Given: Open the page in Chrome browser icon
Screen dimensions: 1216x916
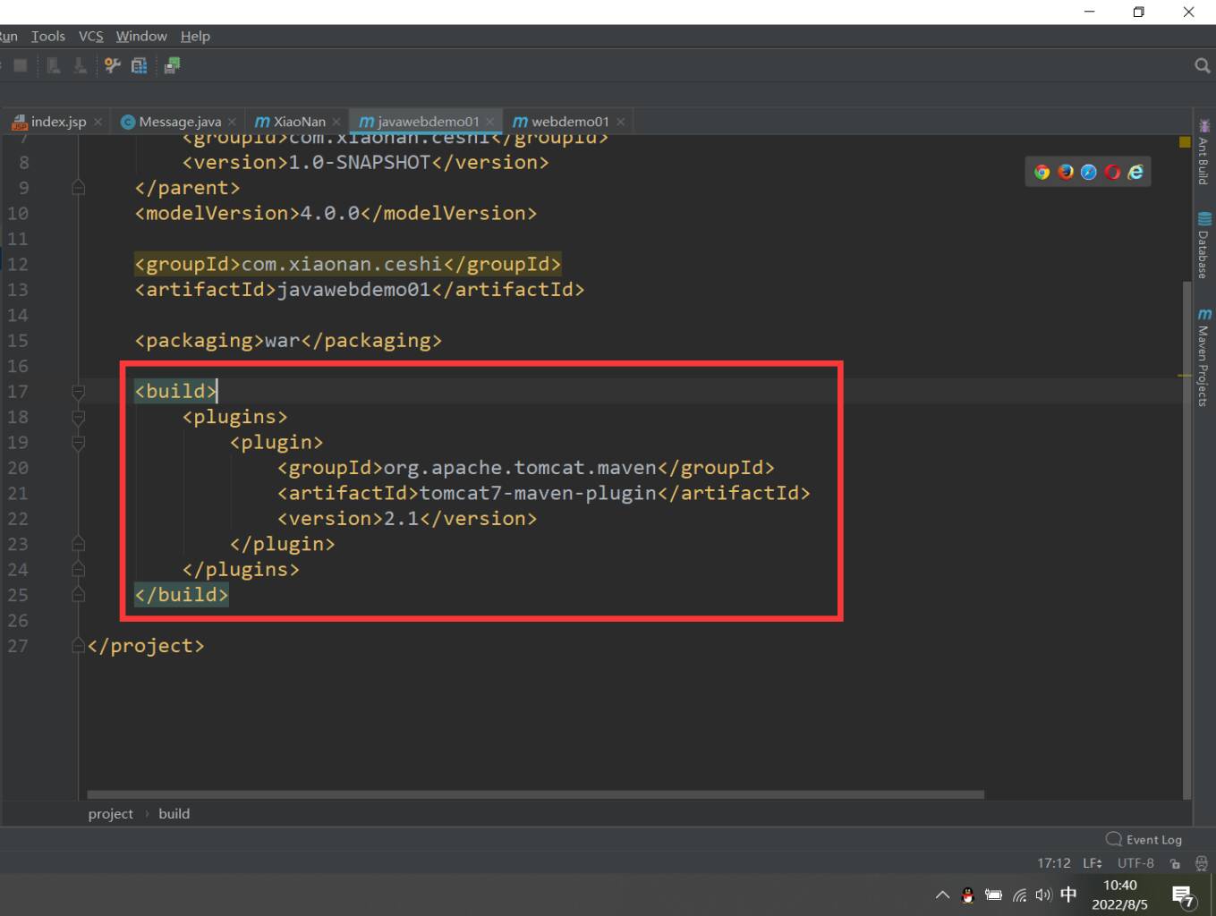Looking at the screenshot, I should tap(1042, 172).
